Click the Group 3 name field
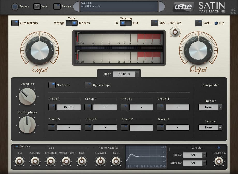The width and height of the screenshot is (238, 174). (x=141, y=107)
